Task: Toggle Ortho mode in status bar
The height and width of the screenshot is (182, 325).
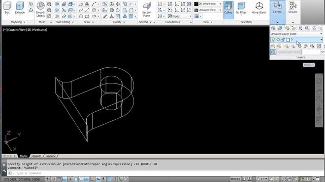Action: pos(64,179)
